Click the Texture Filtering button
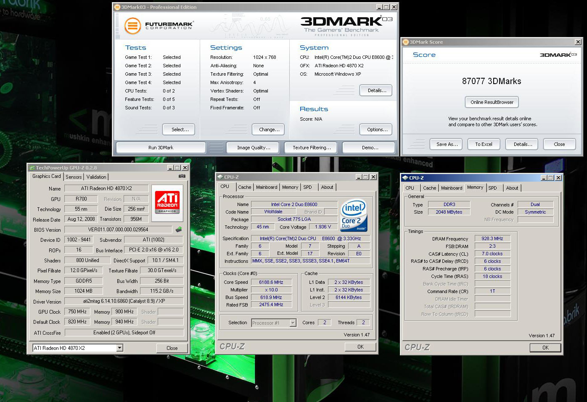The height and width of the screenshot is (402, 587). coord(312,148)
